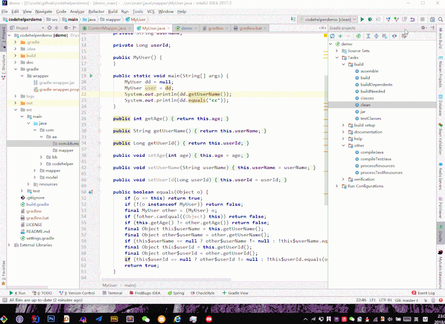Click Execute Gradle Task icon

(x=358, y=36)
